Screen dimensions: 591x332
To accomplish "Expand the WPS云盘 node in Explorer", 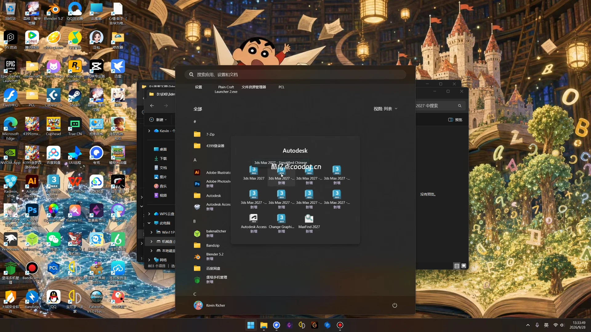I will pos(149,214).
